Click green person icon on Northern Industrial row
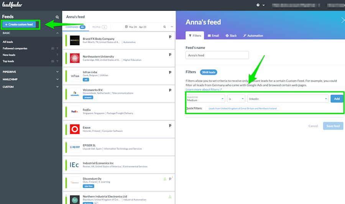The width and height of the screenshot is (345, 204). click(170, 197)
